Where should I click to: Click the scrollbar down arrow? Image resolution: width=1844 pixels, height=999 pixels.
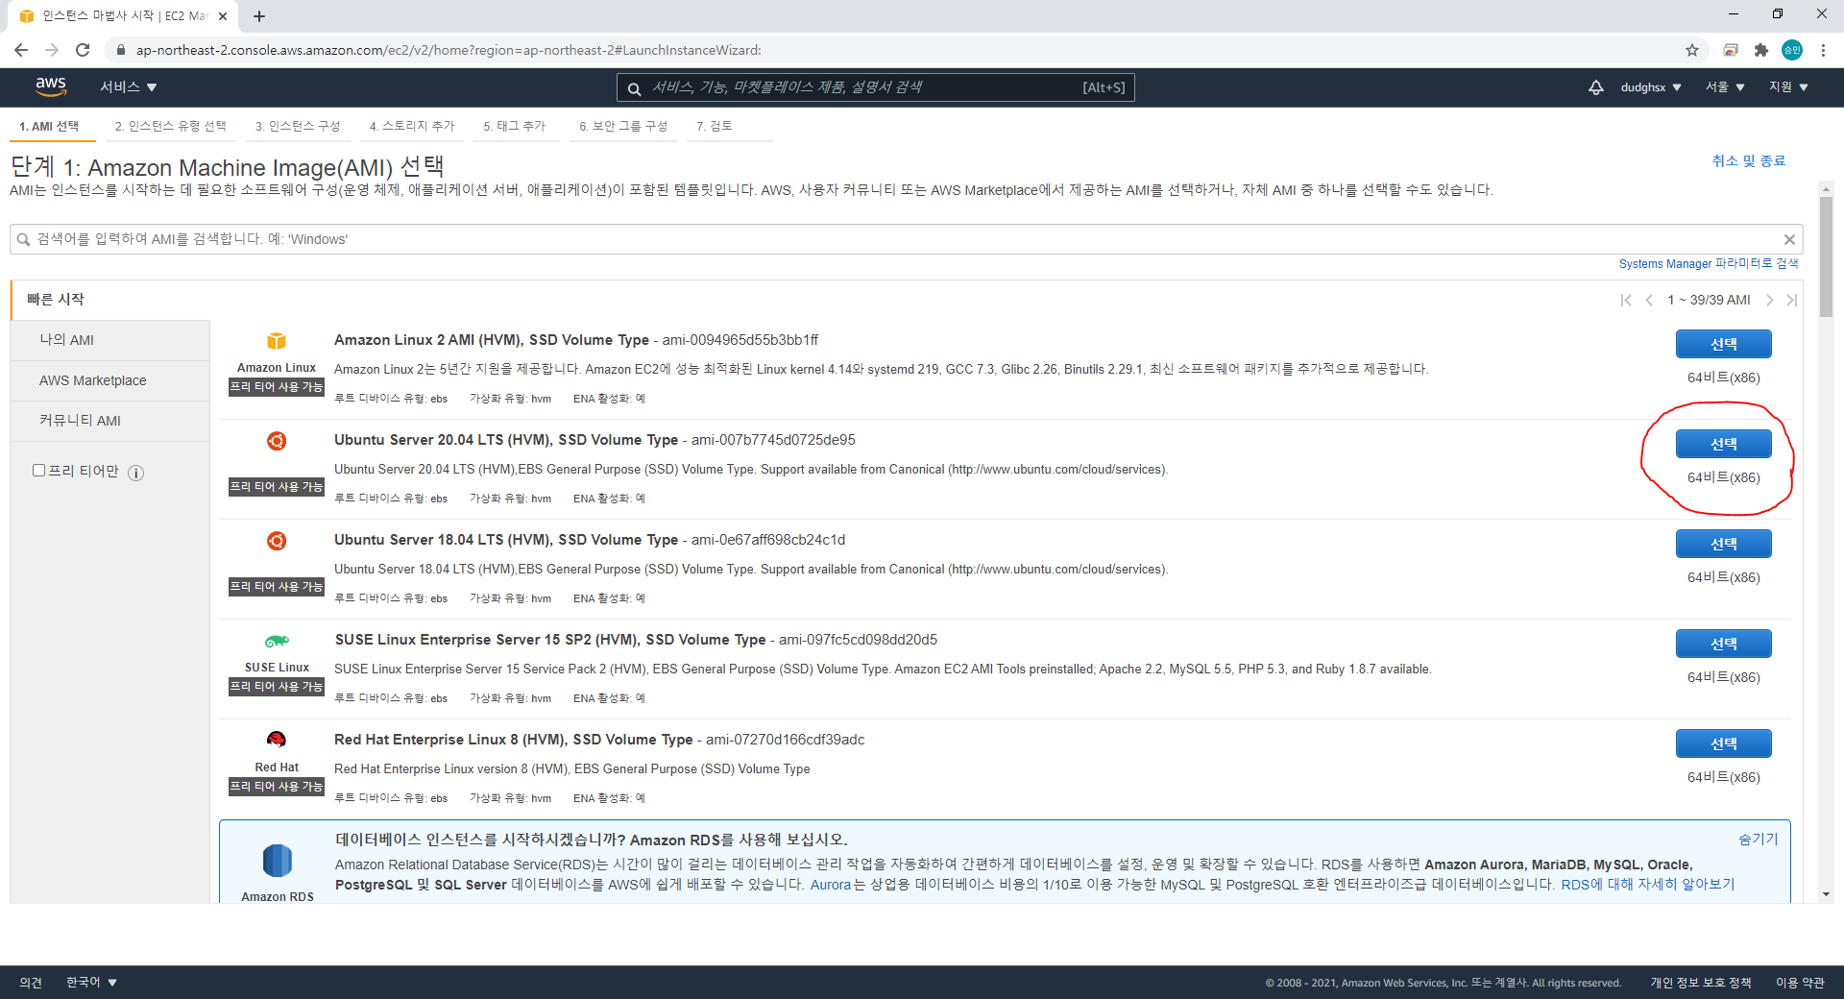click(1826, 894)
